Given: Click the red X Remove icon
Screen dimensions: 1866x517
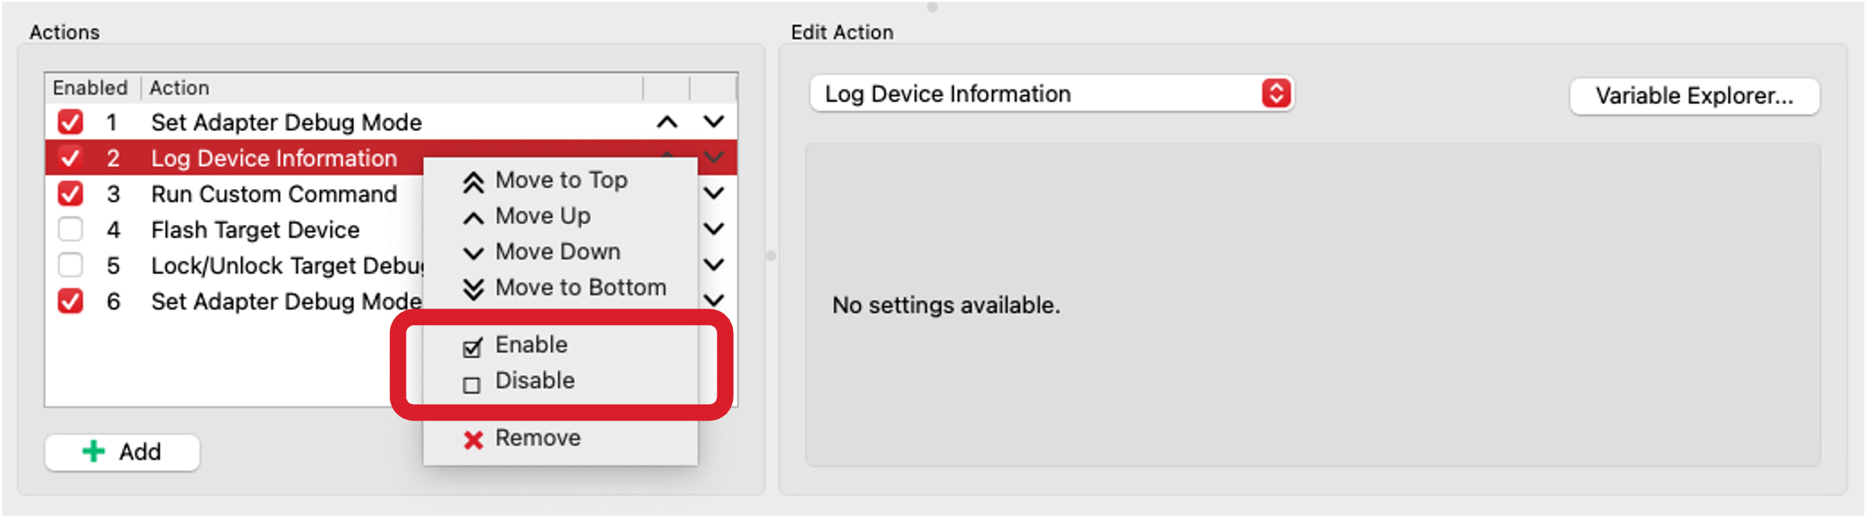Looking at the screenshot, I should 472,438.
